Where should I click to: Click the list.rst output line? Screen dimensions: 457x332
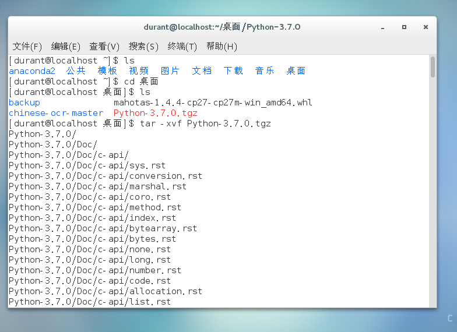click(x=90, y=302)
